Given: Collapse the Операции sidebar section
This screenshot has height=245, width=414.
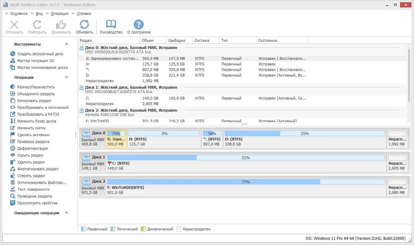Looking at the screenshot, I should coord(66,77).
